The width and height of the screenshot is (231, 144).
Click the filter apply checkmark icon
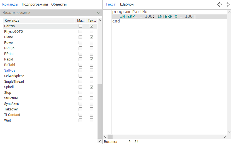[x=98, y=13]
